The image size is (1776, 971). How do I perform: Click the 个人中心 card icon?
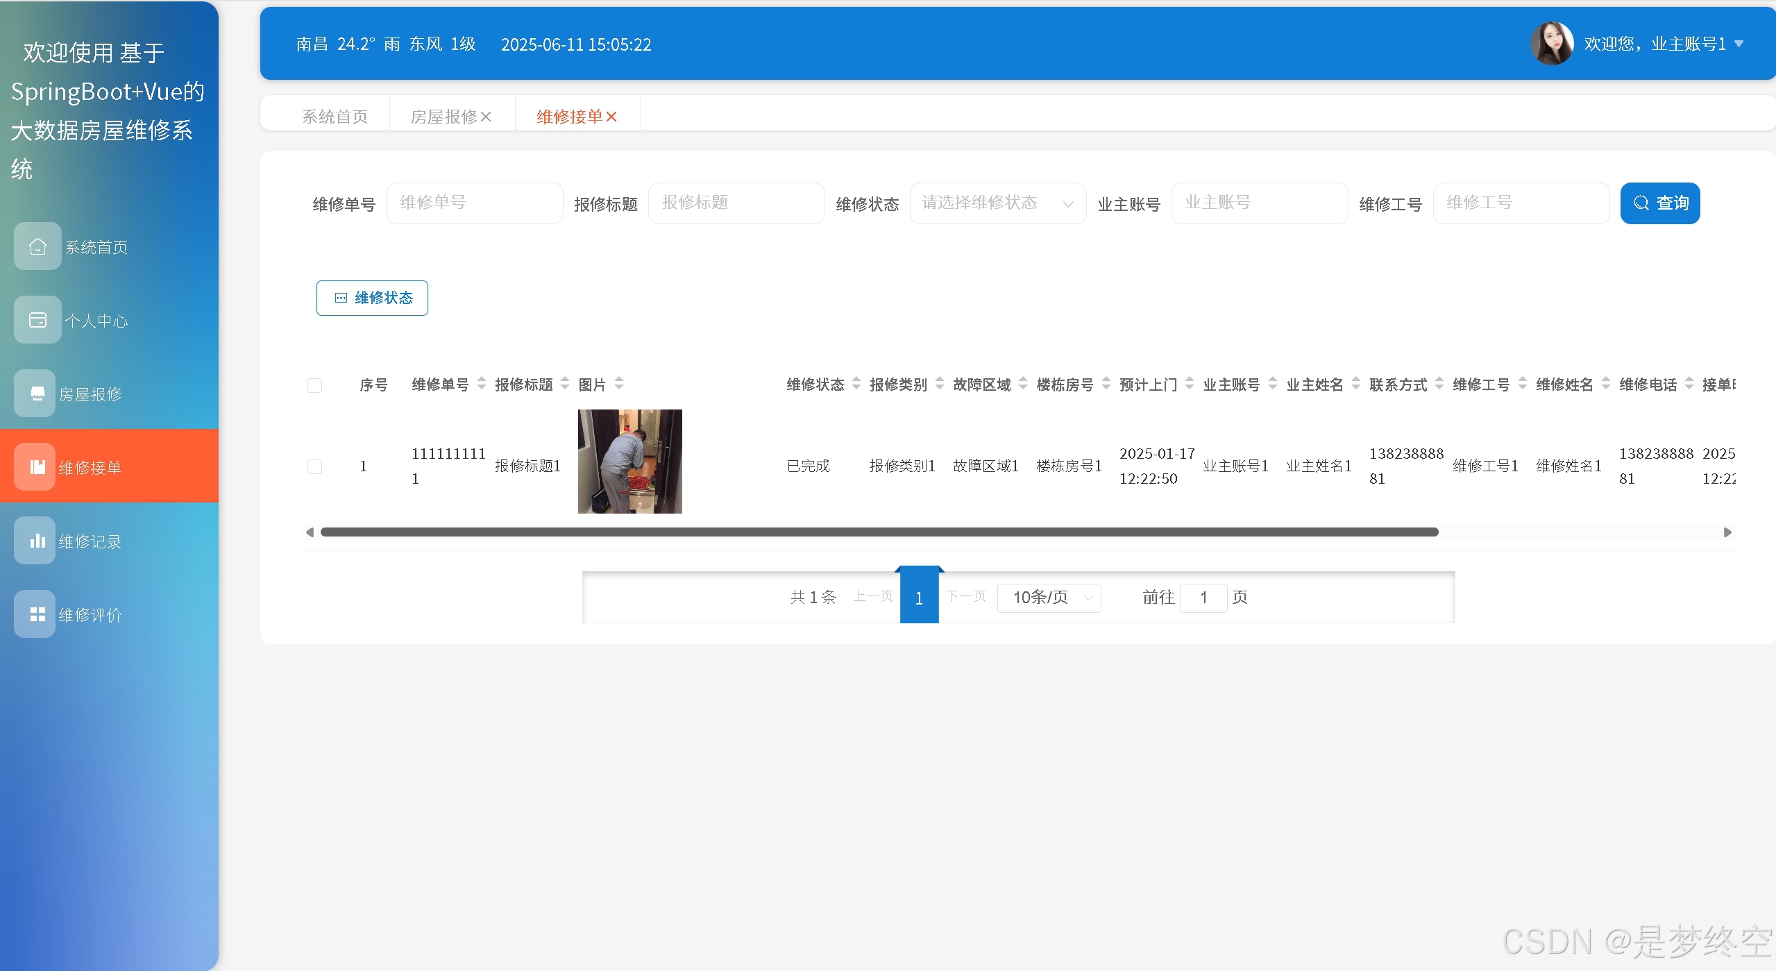tap(37, 320)
